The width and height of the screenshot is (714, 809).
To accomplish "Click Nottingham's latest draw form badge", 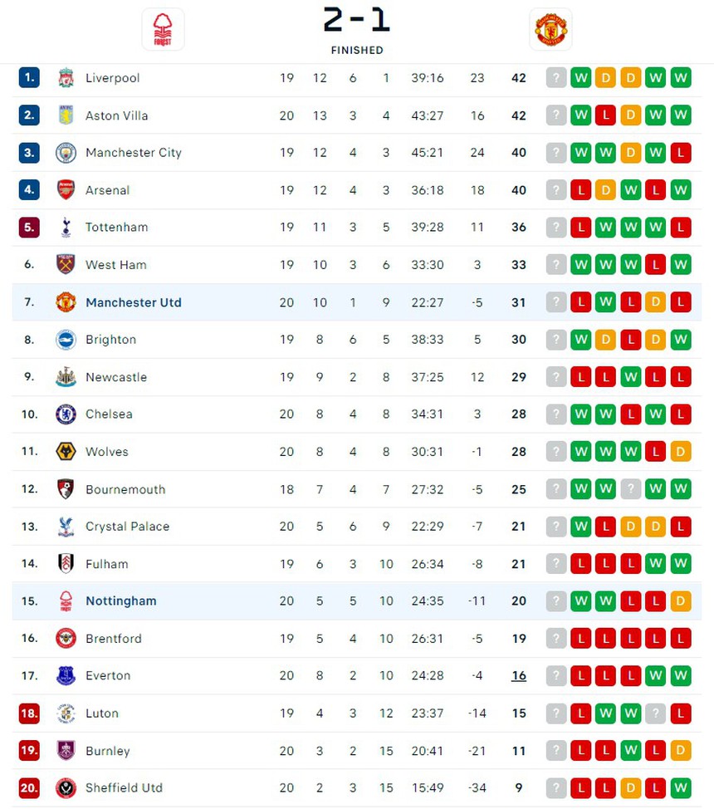I will click(681, 601).
